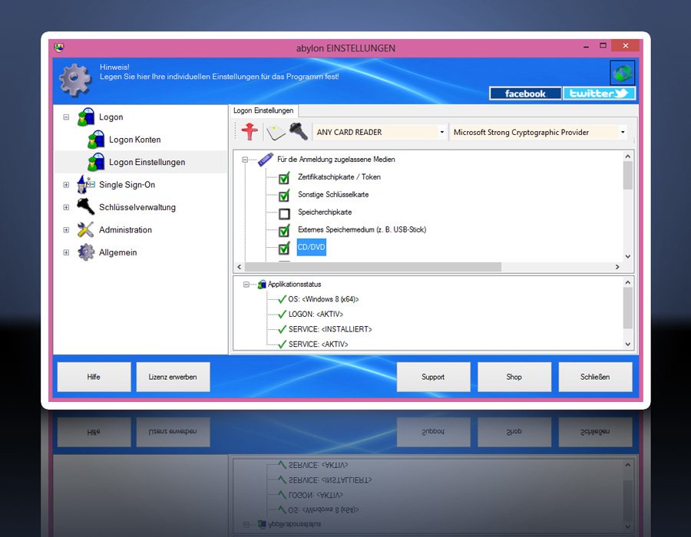
Task: Click the Logon tree icon
Action: (85, 117)
